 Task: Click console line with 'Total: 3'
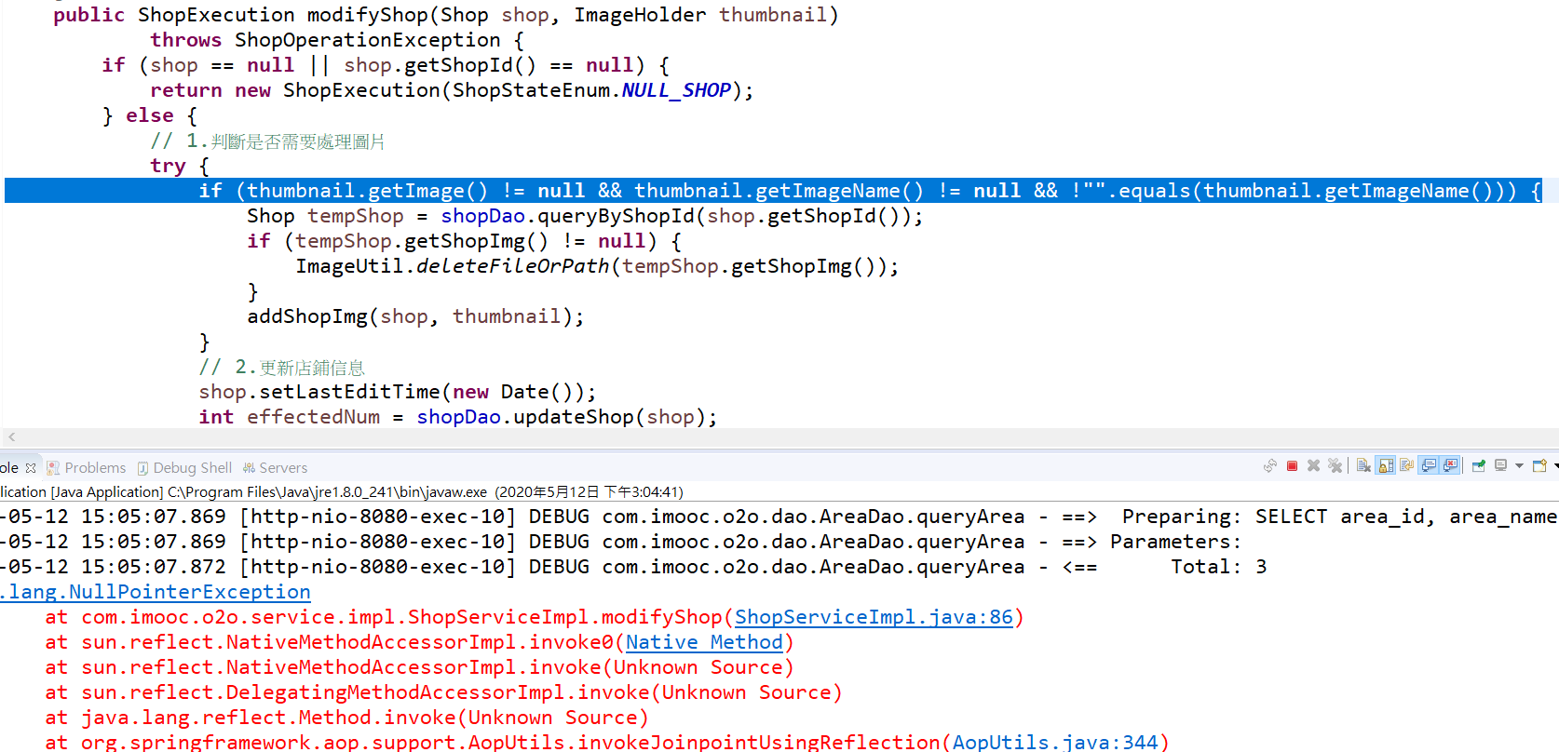(633, 567)
